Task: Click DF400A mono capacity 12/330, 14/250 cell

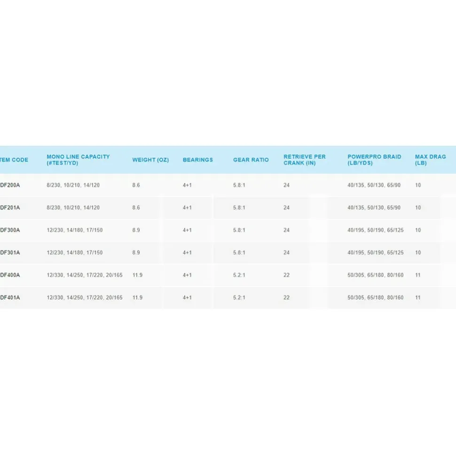Action: pos(85,275)
